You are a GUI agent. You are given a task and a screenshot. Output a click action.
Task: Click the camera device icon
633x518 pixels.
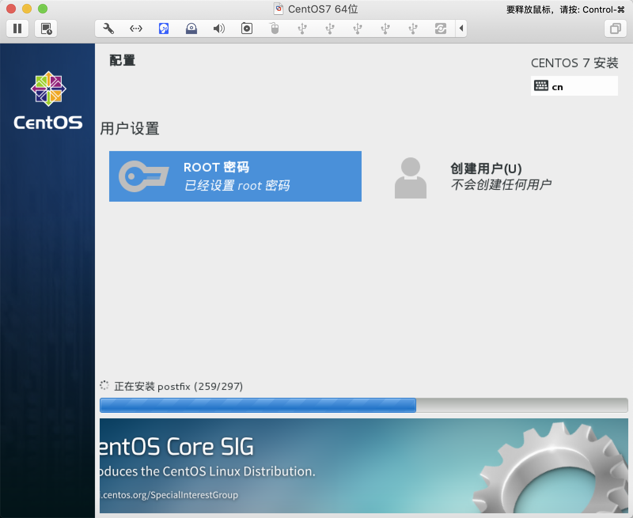point(247,28)
